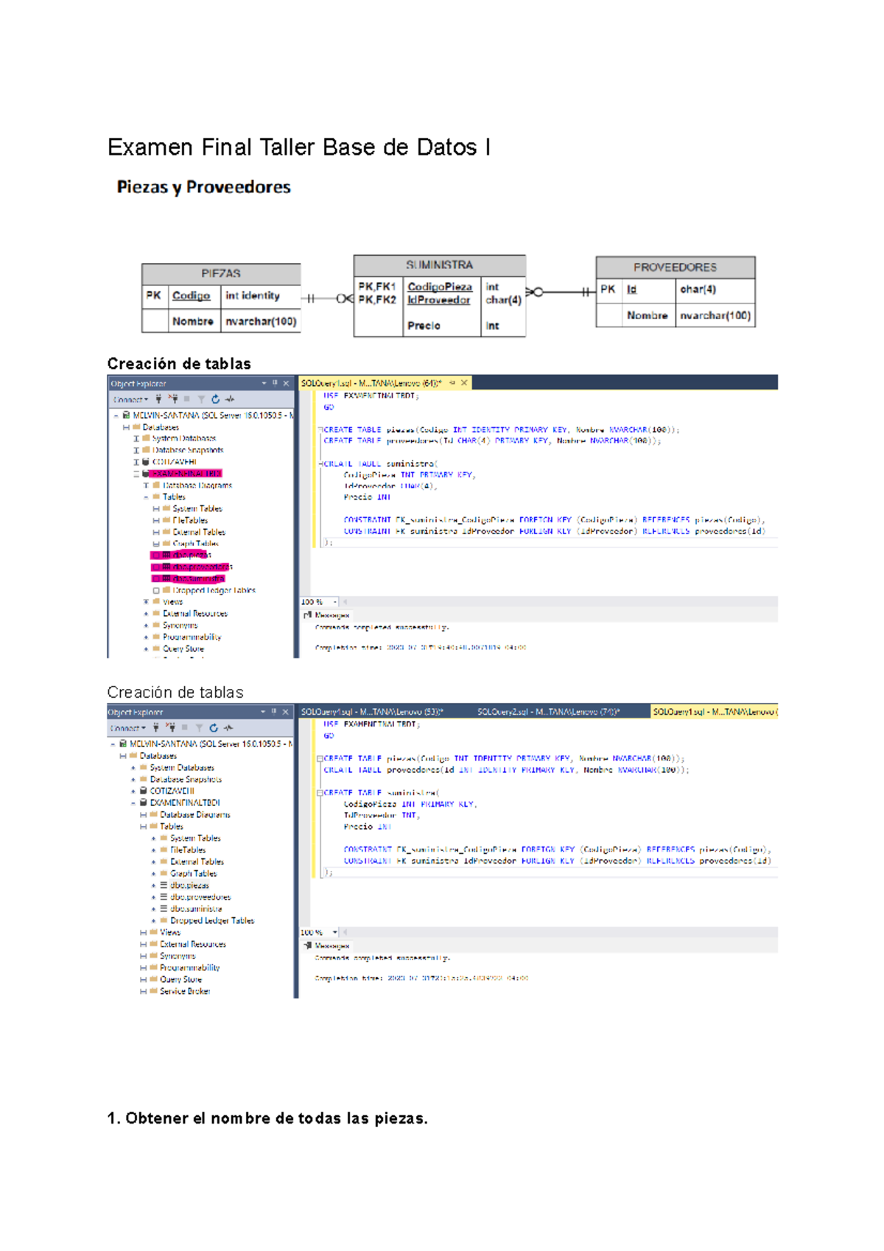Switch to the SQLQuery1.sql Lenovo (53) tab

372,712
